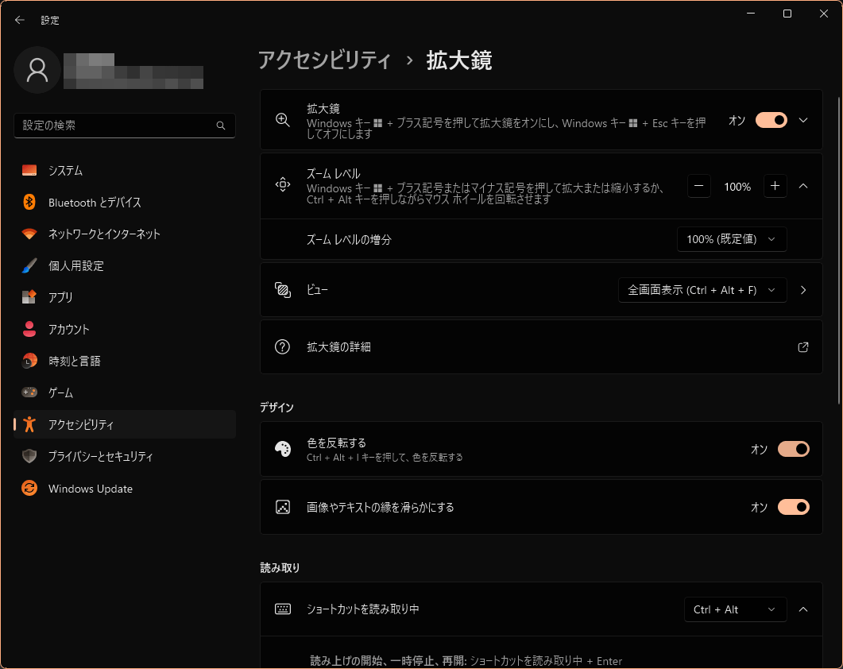The image size is (843, 669).
Task: Click the Windows Update icon in sidebar
Action: coord(29,489)
